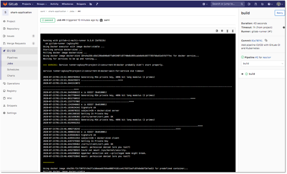Click the erase job log trash icon
Image resolution: width=287 pixels, height=174 pixels.
click(222, 31)
